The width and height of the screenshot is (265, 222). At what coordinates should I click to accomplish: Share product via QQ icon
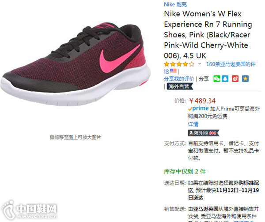pyautogui.click(x=225, y=79)
